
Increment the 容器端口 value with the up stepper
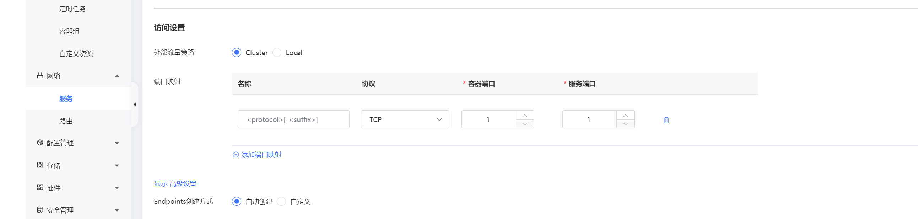[x=525, y=115]
